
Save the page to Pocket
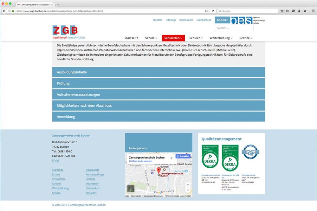tap(293, 10)
